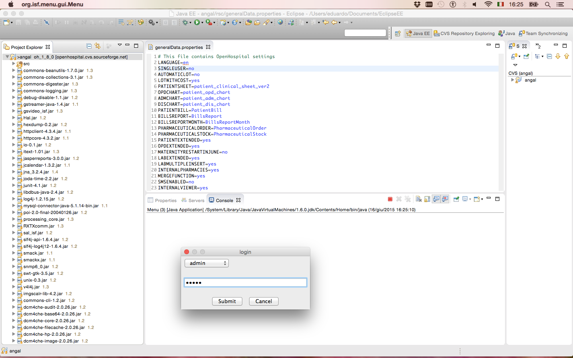Click the Skip All Breakpoints icon
The height and width of the screenshot is (358, 573).
pyautogui.click(x=47, y=23)
